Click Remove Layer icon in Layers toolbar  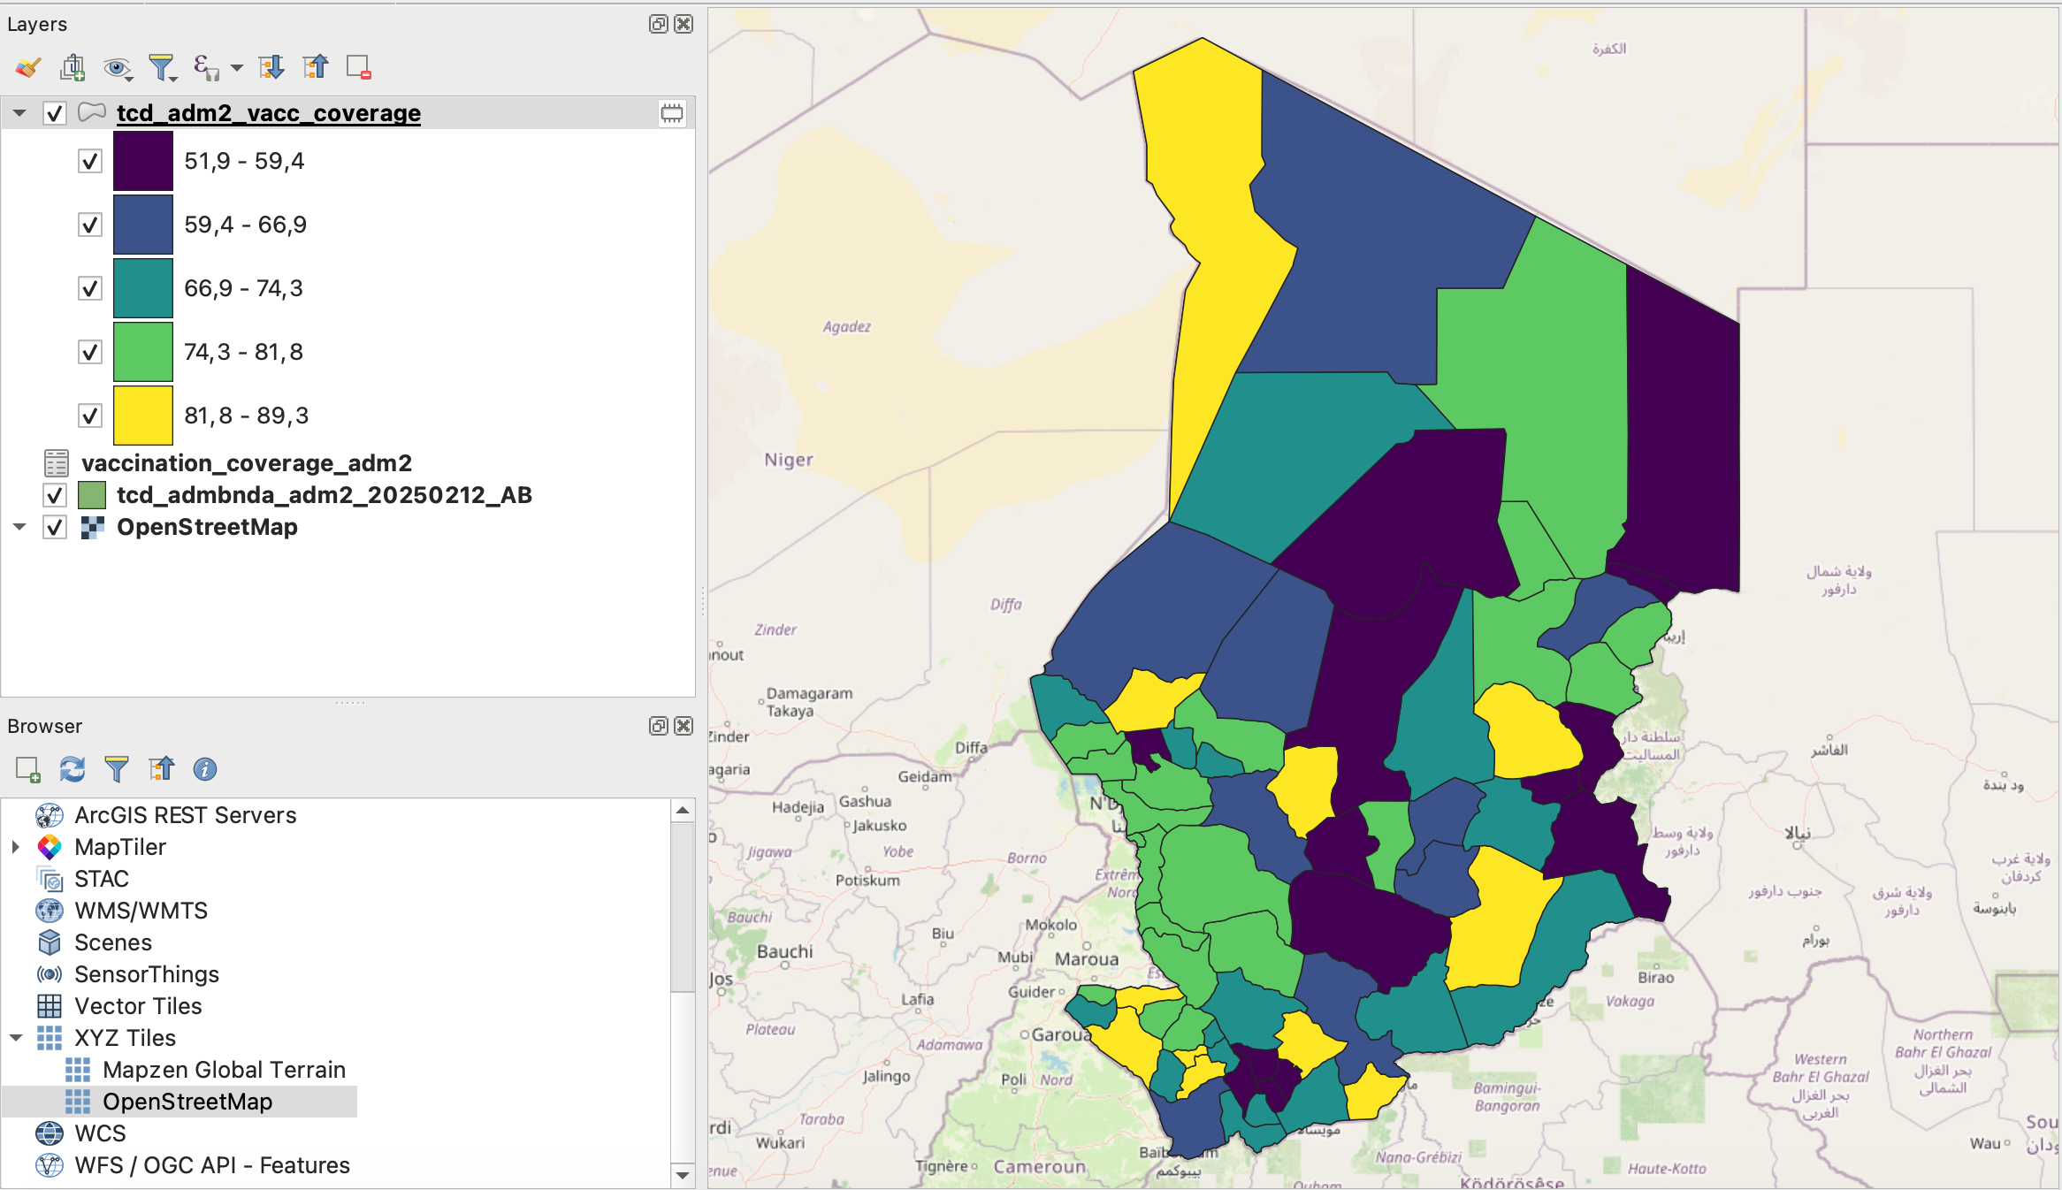358,67
